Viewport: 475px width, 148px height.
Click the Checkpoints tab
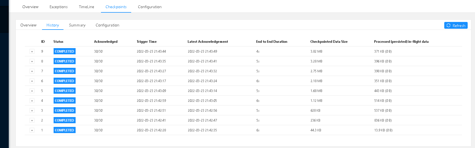pos(116,7)
